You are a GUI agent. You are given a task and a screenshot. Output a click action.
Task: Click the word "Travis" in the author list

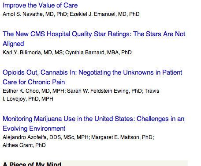[x=152, y=91]
